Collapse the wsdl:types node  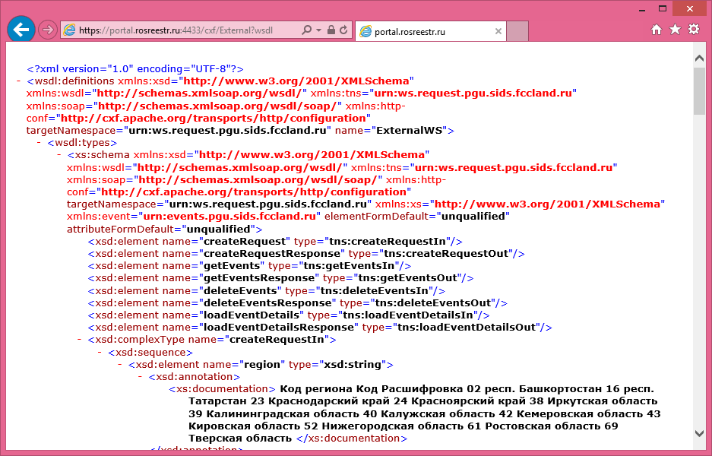point(39,143)
